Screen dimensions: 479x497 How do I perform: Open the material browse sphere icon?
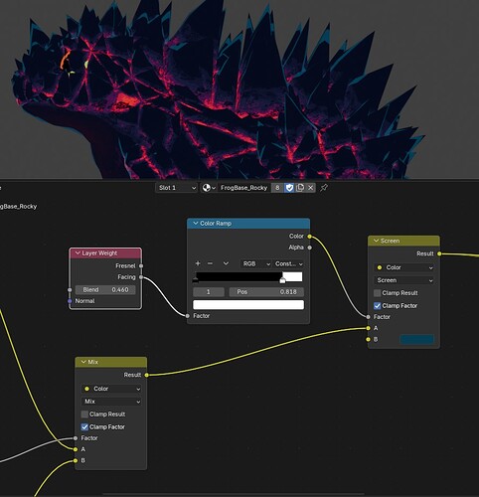(x=209, y=188)
